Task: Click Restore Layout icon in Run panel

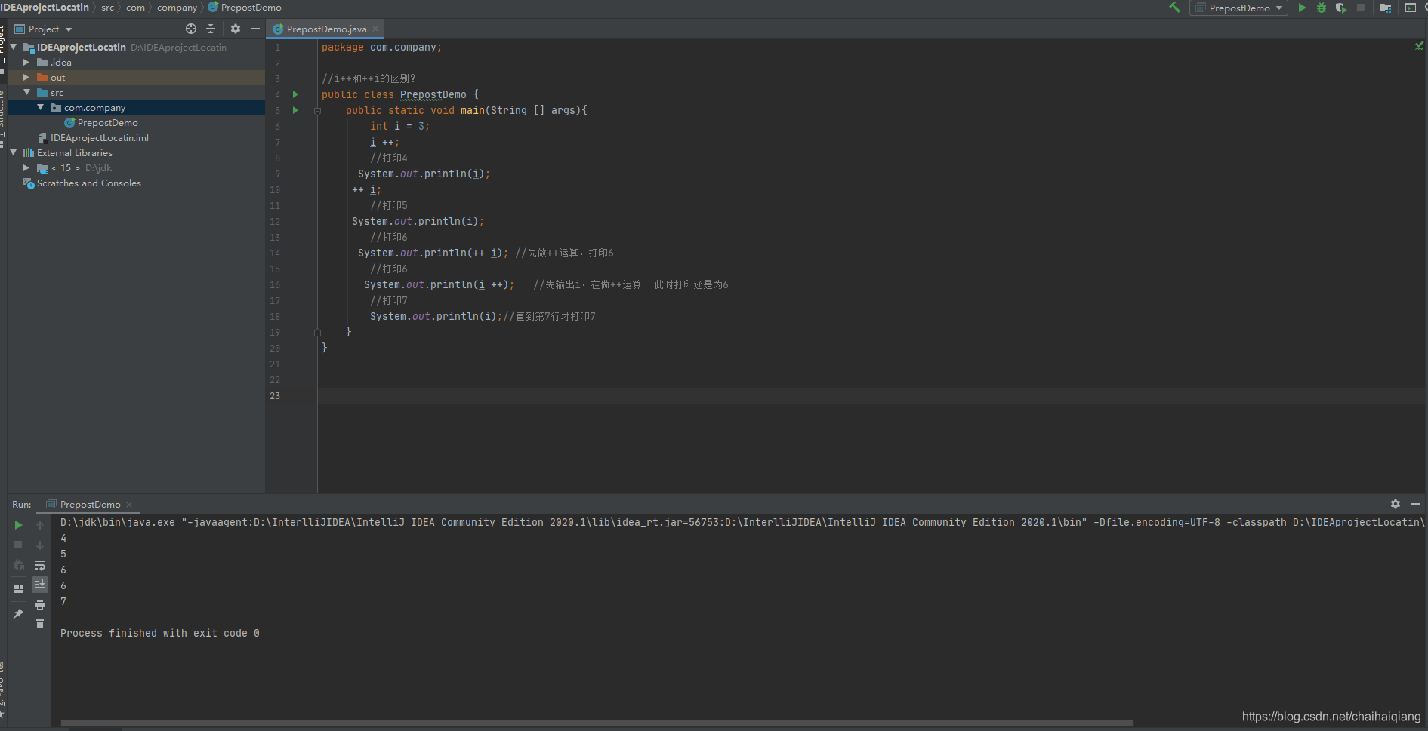Action: pyautogui.click(x=18, y=589)
